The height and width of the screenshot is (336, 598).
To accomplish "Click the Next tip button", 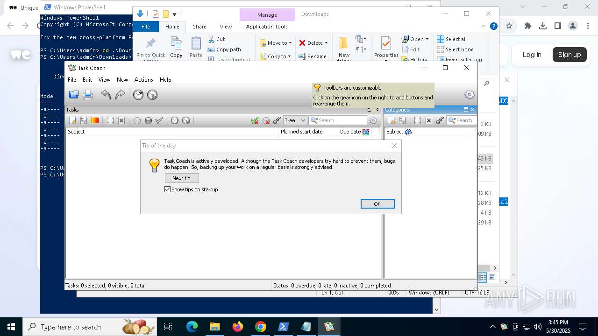I will pyautogui.click(x=182, y=178).
